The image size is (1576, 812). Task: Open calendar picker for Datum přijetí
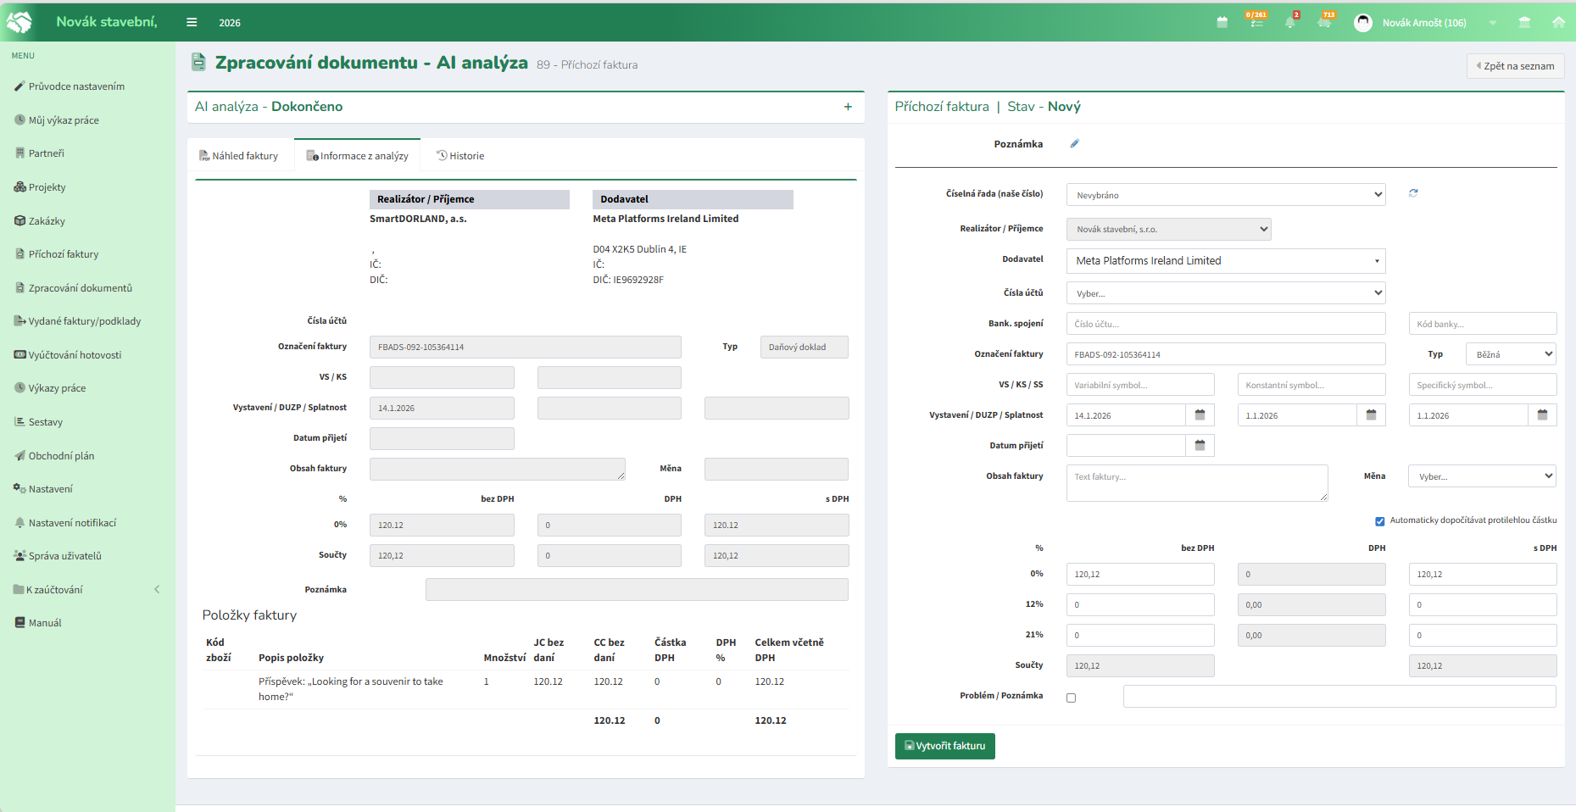[x=1200, y=446]
